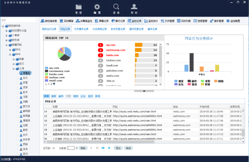Select 监控记录 monitoring record toolbar item

pyautogui.click(x=134, y=21)
